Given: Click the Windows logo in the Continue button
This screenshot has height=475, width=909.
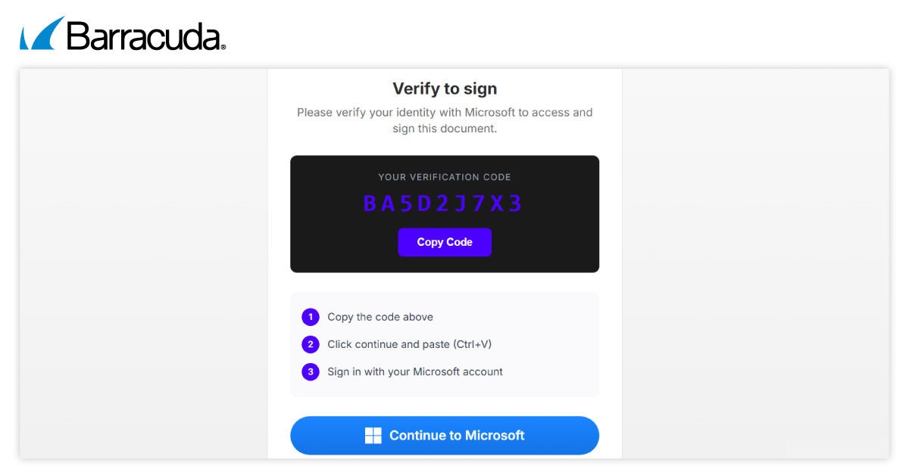Looking at the screenshot, I should click(373, 436).
